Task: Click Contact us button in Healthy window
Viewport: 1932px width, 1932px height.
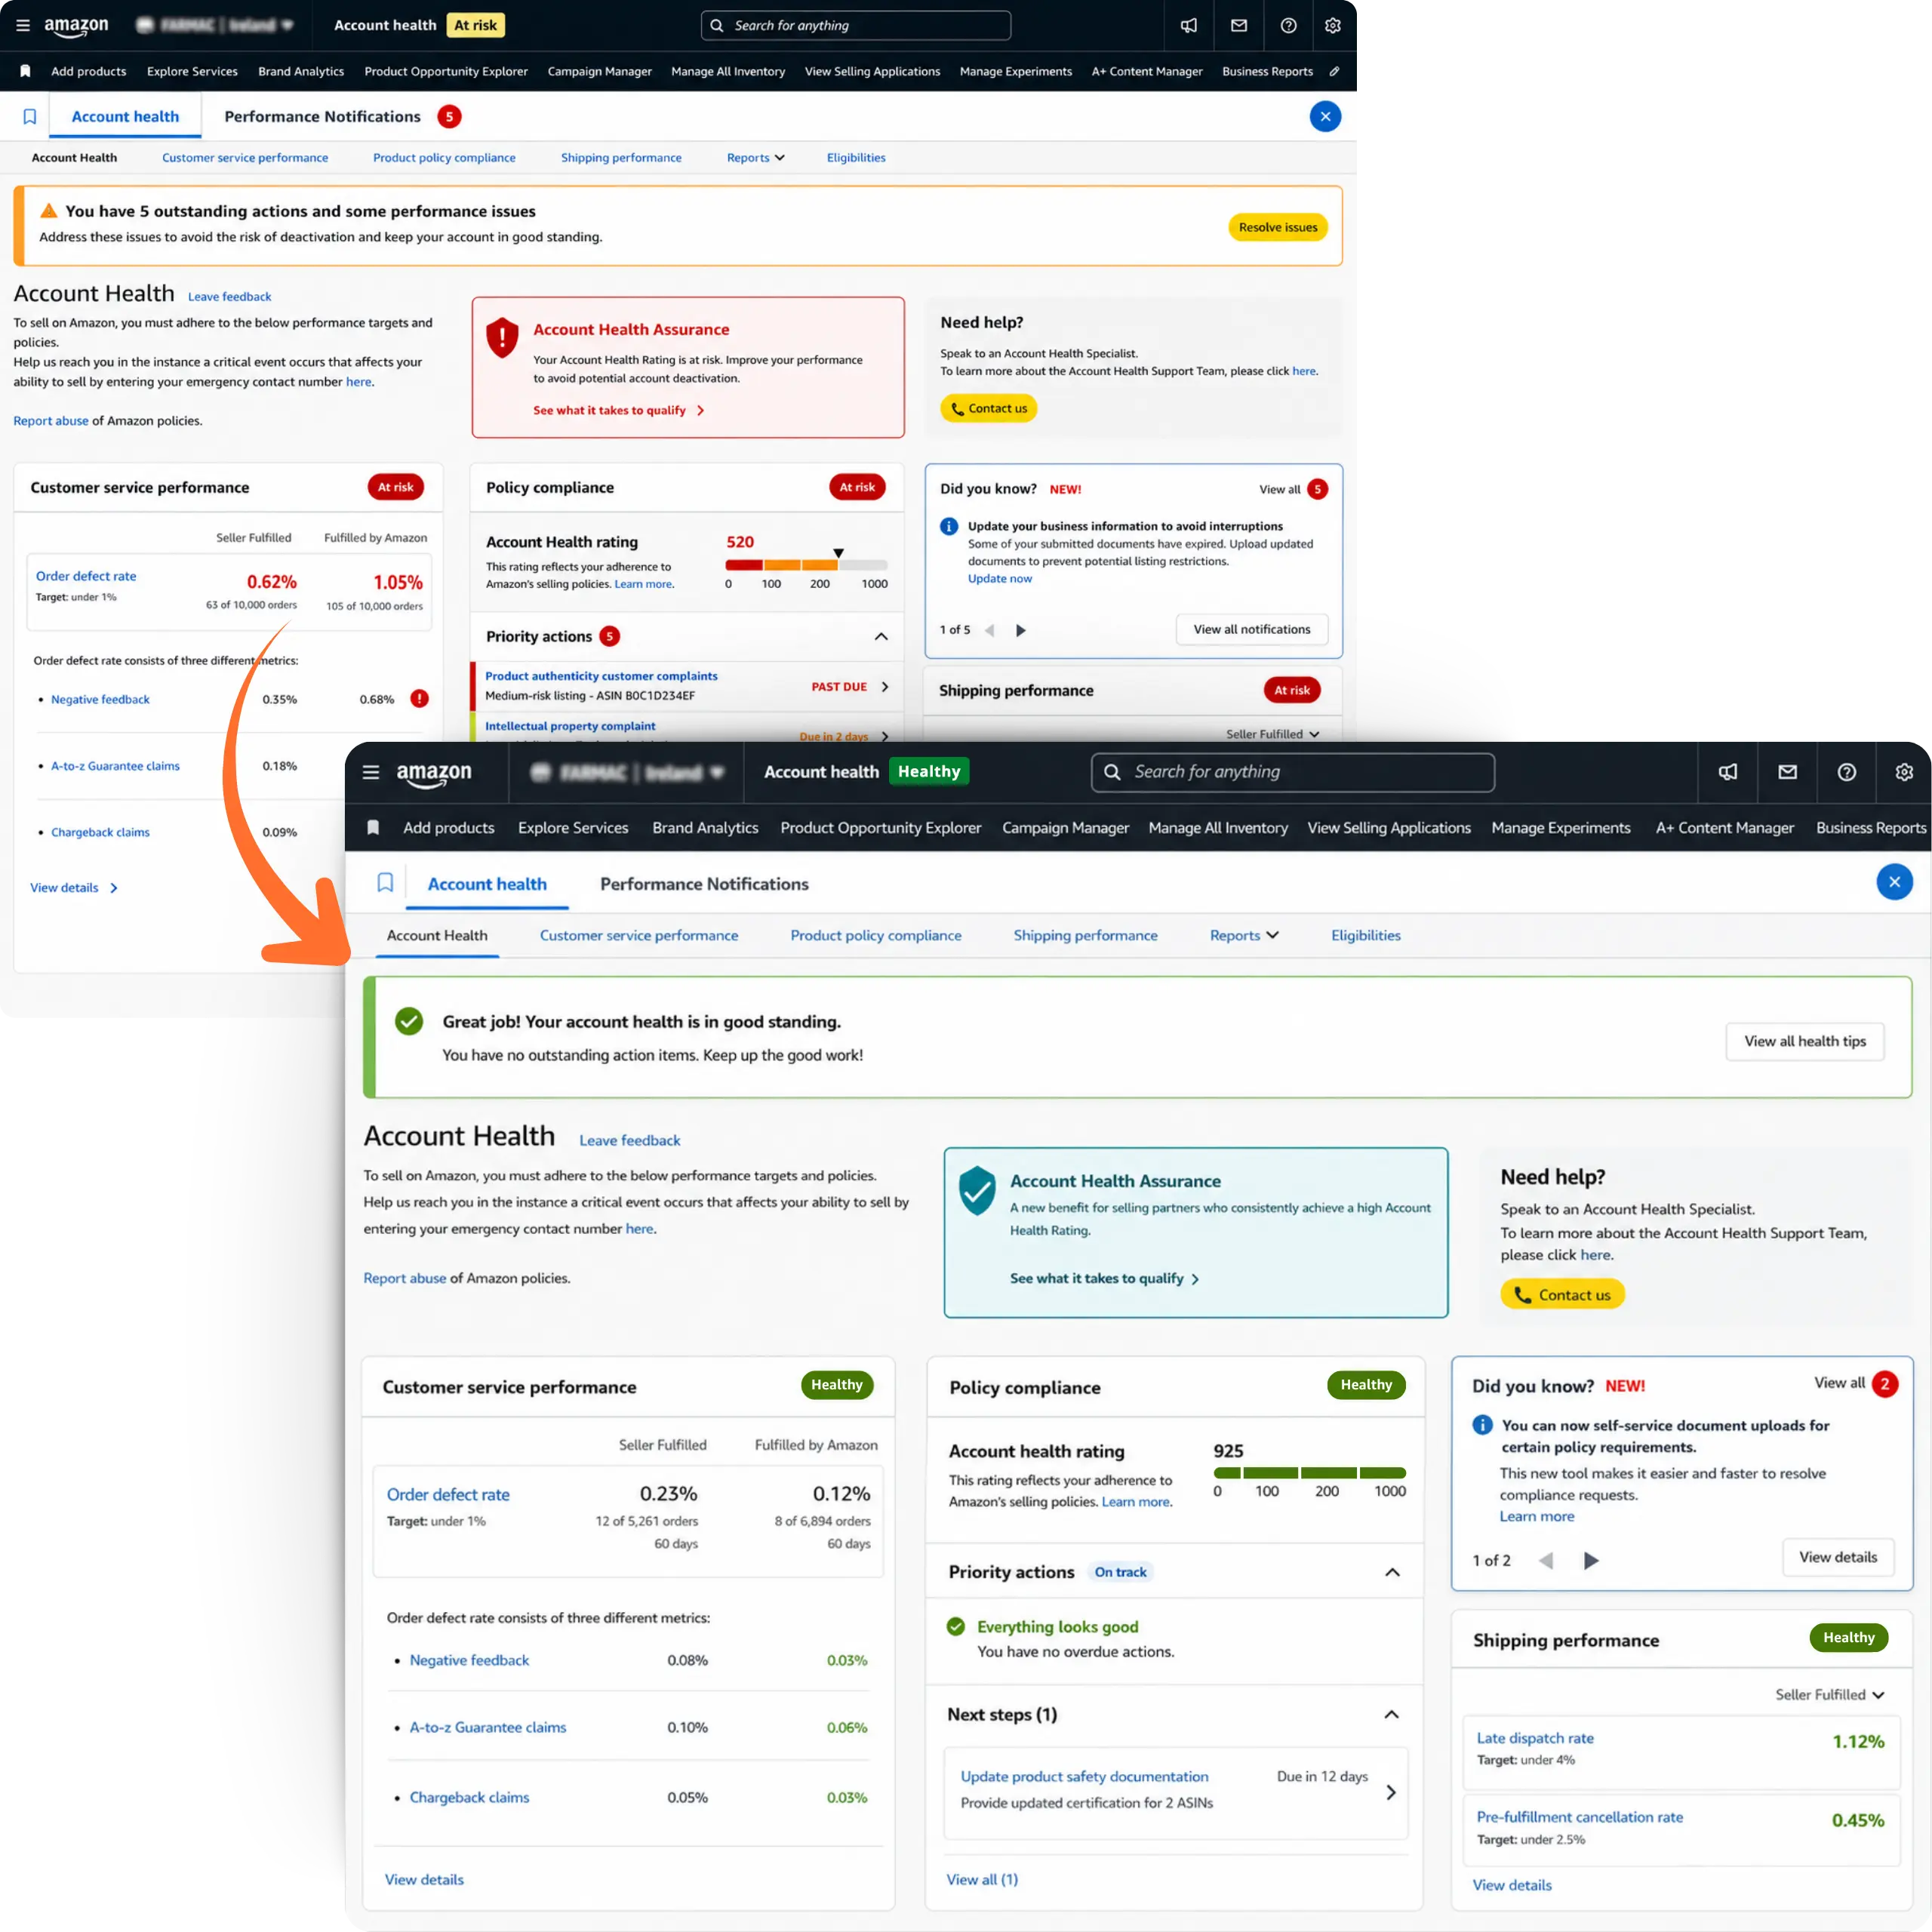Action: coord(1562,1294)
